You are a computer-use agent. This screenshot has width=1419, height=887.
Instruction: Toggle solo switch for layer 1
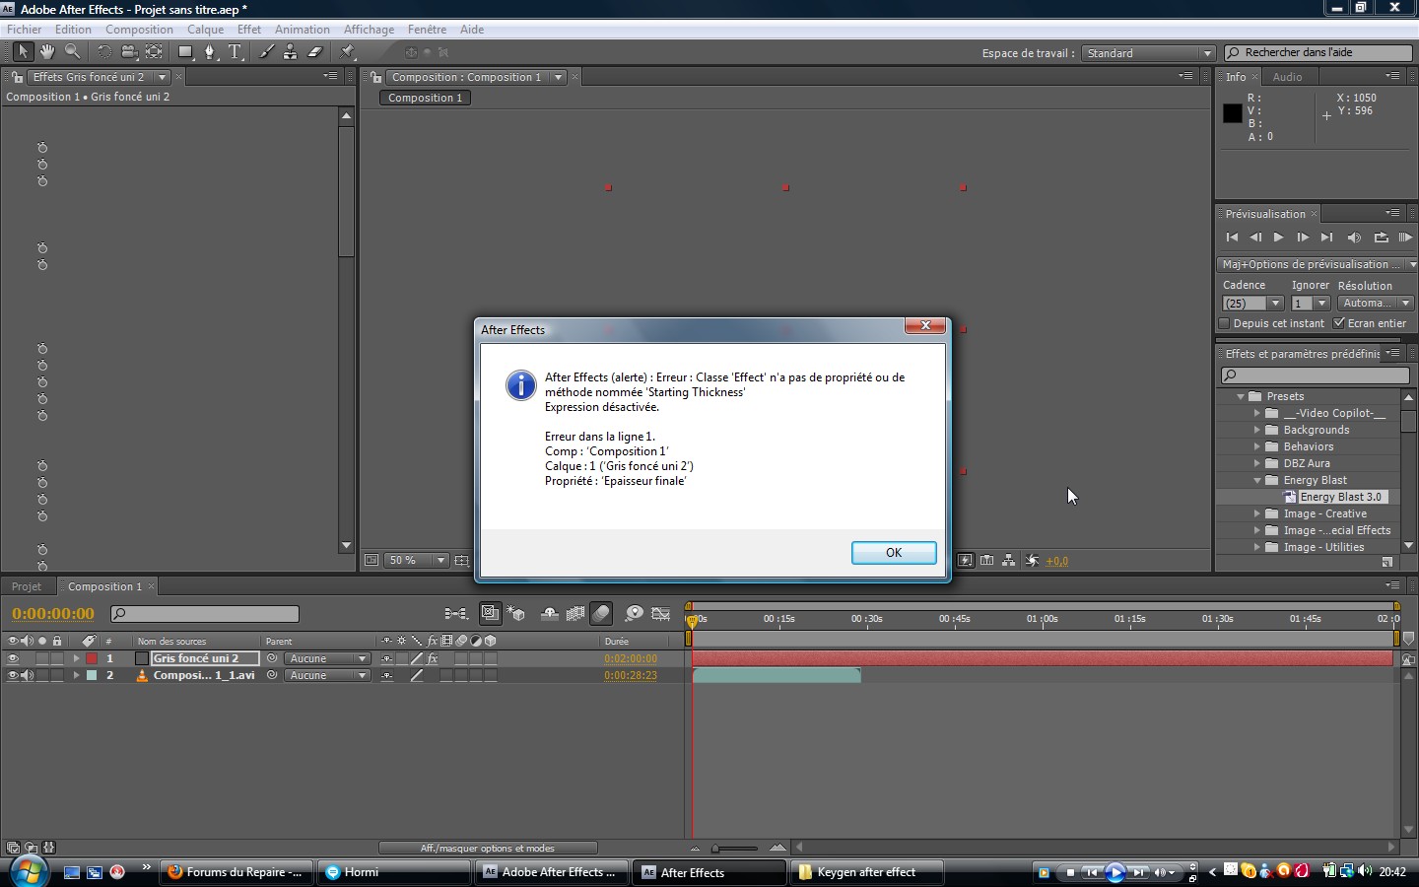pos(42,658)
